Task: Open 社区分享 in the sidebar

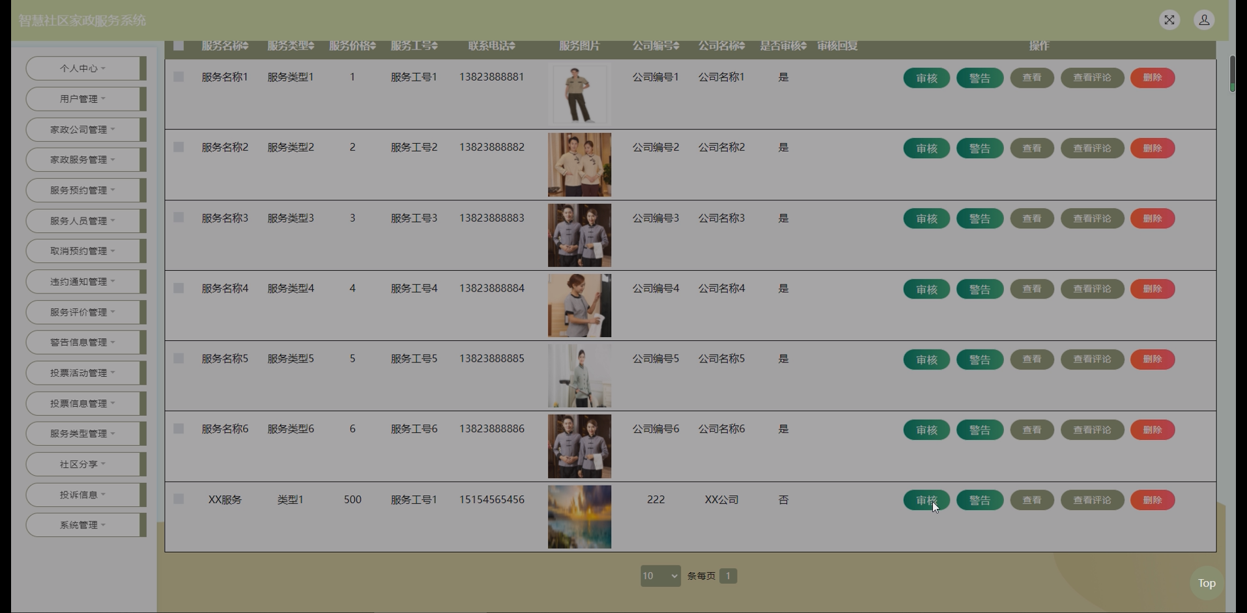Action: [86, 464]
